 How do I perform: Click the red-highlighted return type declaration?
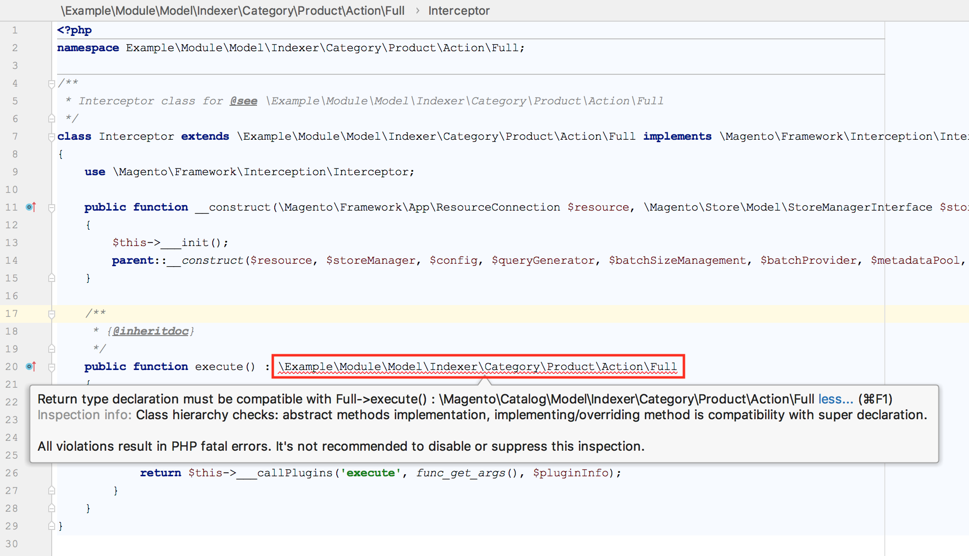click(478, 367)
